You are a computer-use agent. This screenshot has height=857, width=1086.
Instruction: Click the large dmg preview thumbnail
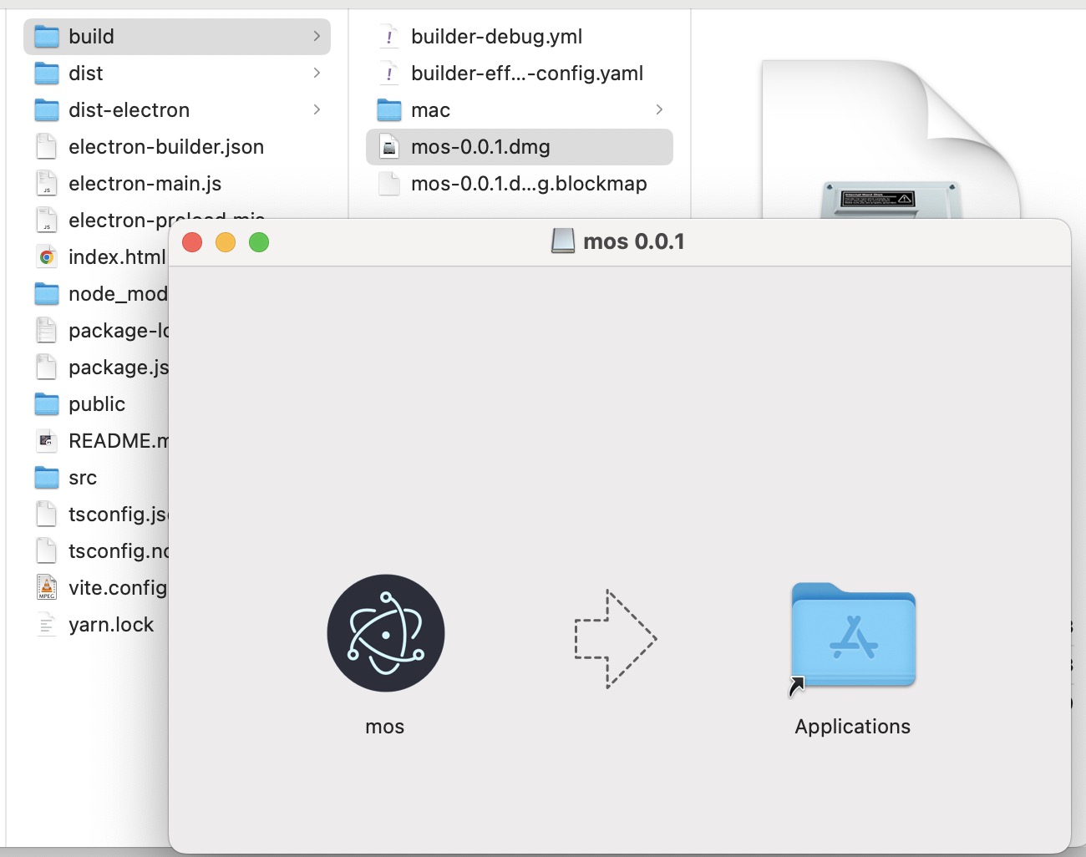891,142
